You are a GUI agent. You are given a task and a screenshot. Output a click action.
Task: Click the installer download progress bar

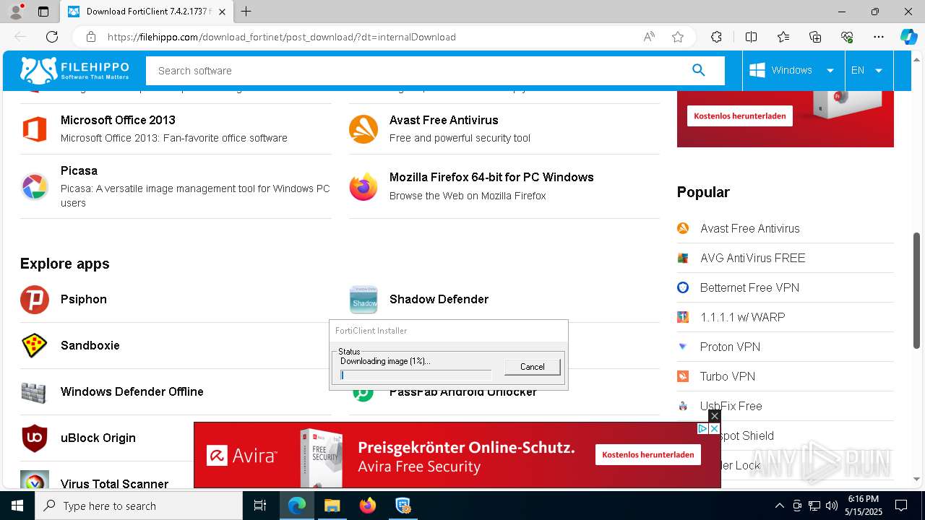(416, 375)
